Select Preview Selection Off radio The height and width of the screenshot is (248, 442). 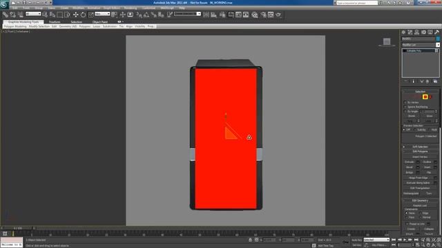pyautogui.click(x=405, y=130)
